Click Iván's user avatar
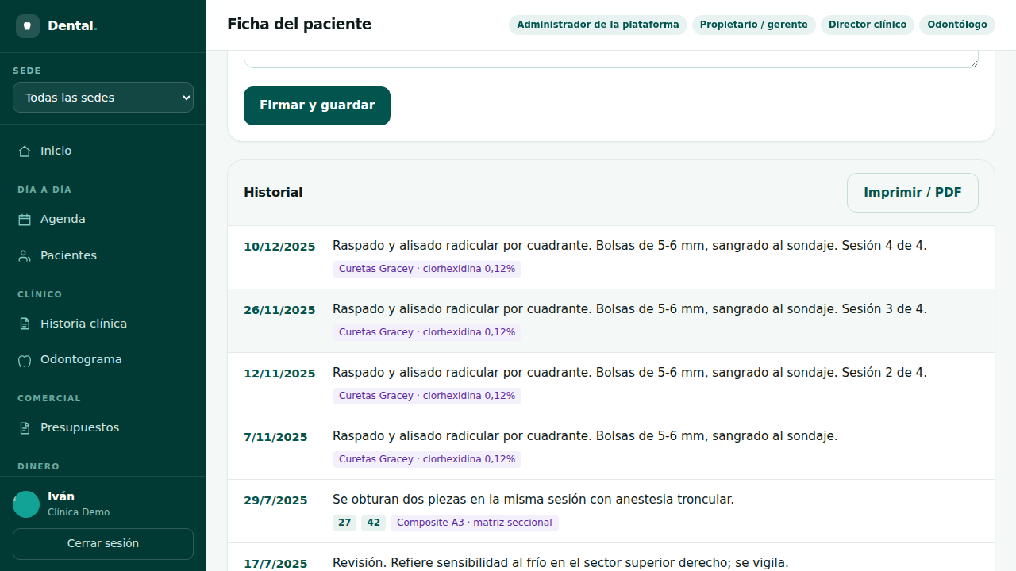 click(26, 504)
